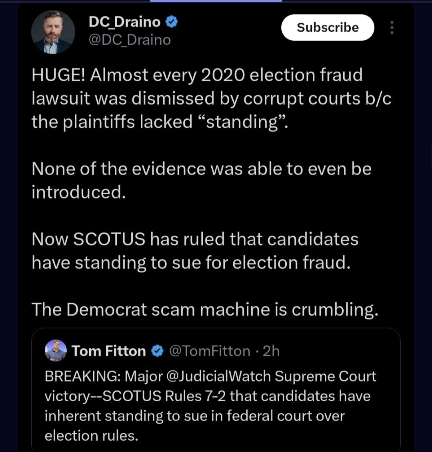This screenshot has width=432, height=452.
Task: Click the 'Tom Fitton' display name
Action: tap(108, 351)
